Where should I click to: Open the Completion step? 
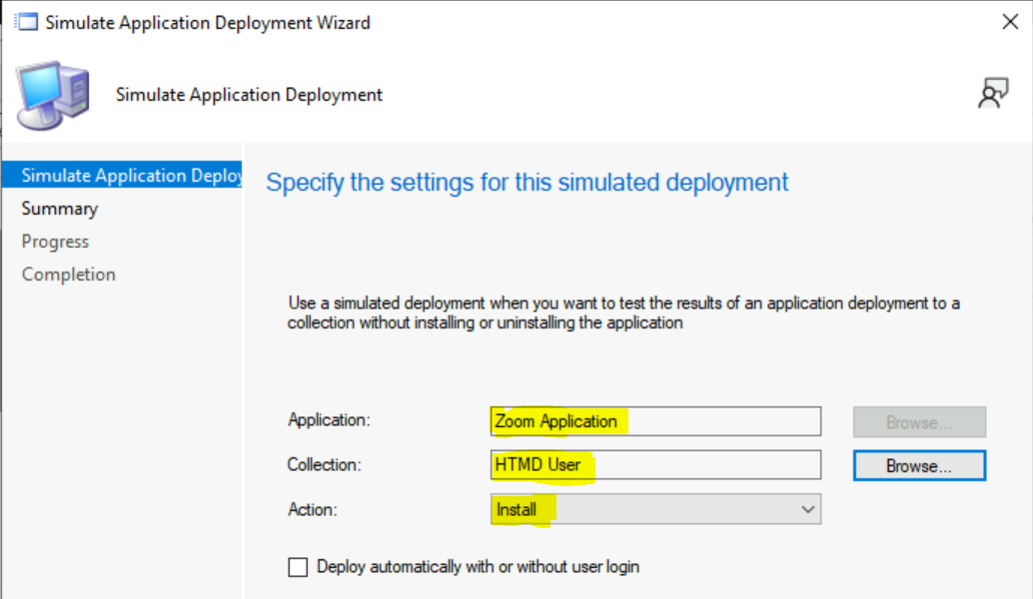point(68,274)
